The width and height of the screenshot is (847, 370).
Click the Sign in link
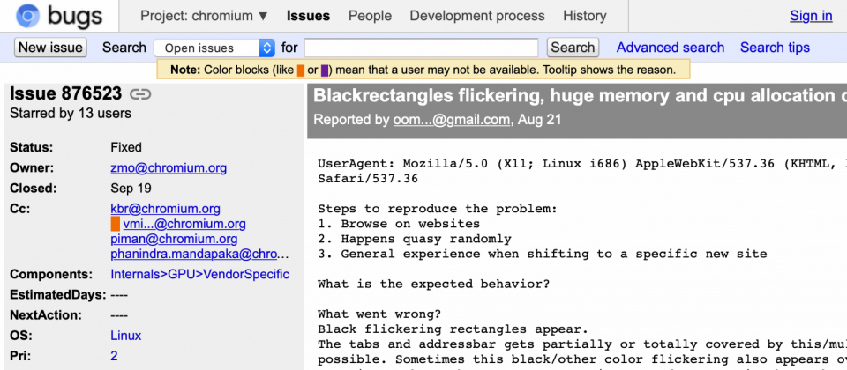pyautogui.click(x=811, y=16)
